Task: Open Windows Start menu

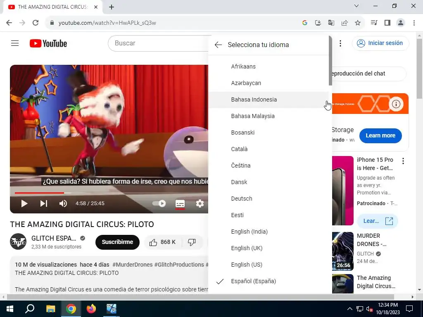Action: [x=10, y=309]
